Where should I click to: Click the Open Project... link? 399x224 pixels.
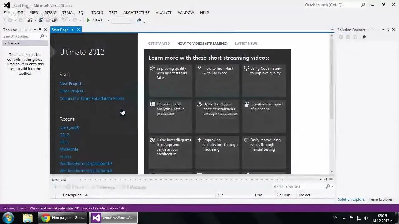(73, 91)
